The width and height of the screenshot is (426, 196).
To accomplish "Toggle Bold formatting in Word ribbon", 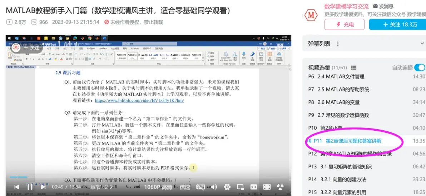I will (26, 59).
